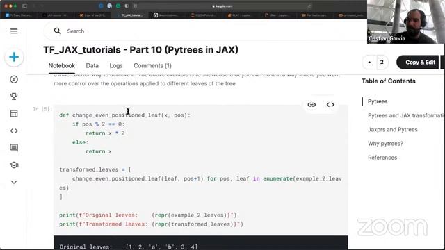The width and height of the screenshot is (445, 250).
Task: Toggle the Safari sidebar button
Action: pos(25,6)
